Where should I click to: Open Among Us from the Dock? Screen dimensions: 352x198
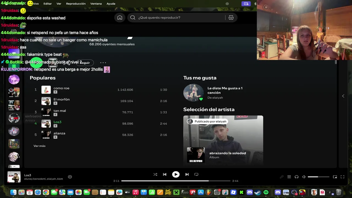pyautogui.click(x=302, y=192)
